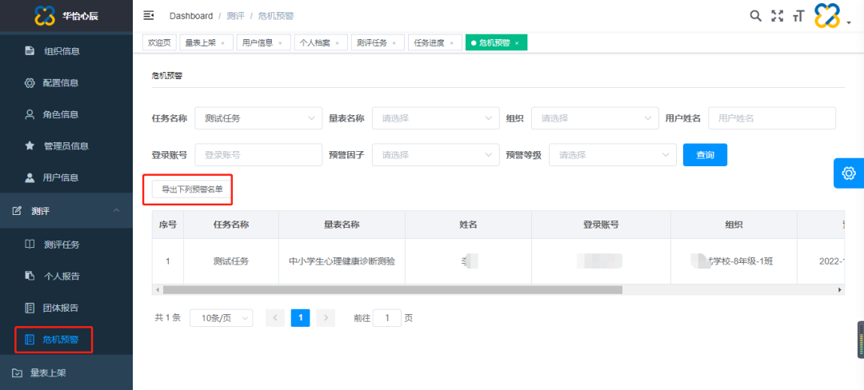Open 个人报告 in the sidebar
The height and width of the screenshot is (390, 864).
coord(66,276)
